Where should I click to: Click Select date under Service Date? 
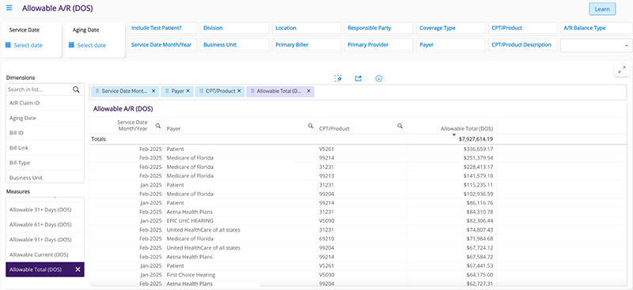click(x=28, y=45)
